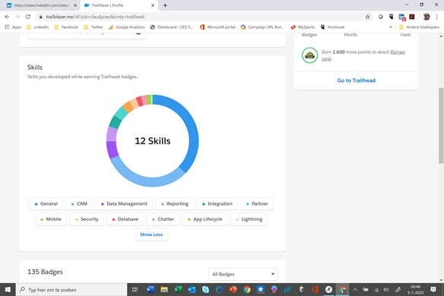This screenshot has width=444, height=296.
Task: Select the Trailblazer Profile tab
Action: point(119,5)
